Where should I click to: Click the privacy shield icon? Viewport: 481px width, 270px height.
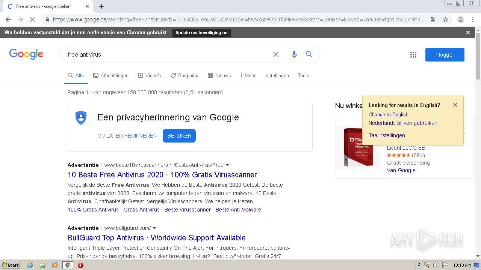[x=81, y=118]
